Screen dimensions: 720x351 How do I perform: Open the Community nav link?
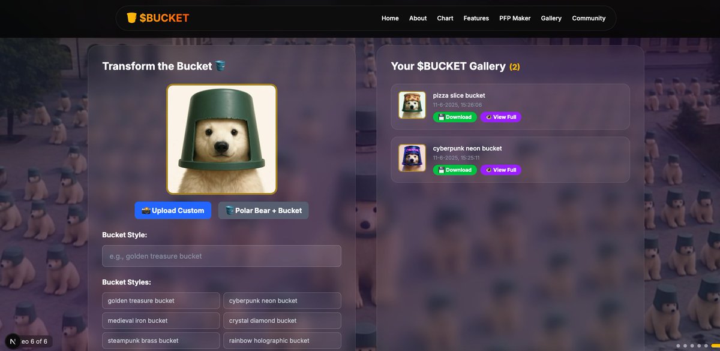pos(589,18)
